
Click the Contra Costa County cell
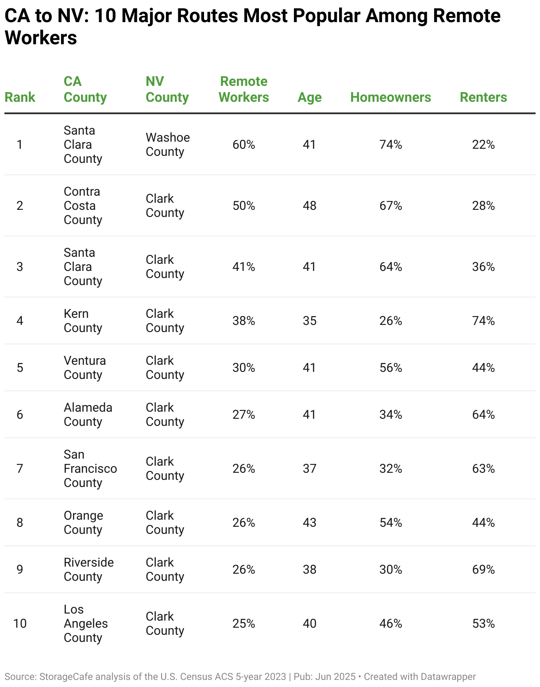[x=83, y=206]
